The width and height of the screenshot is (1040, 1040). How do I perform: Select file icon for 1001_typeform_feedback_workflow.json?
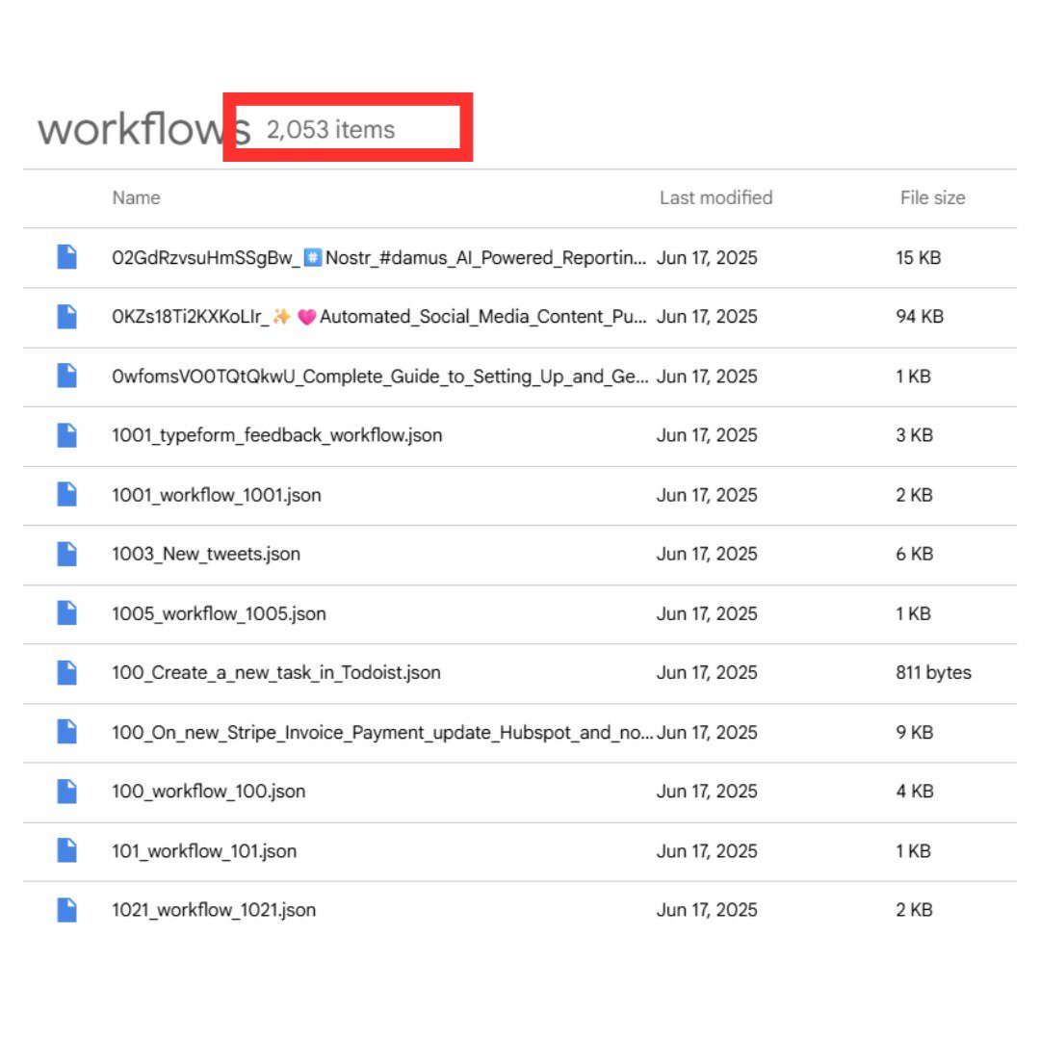coord(66,435)
